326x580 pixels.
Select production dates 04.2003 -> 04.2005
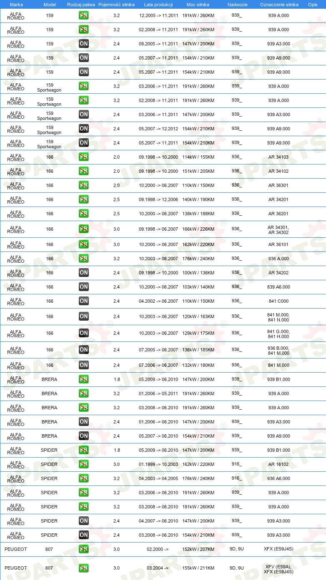tap(158, 478)
